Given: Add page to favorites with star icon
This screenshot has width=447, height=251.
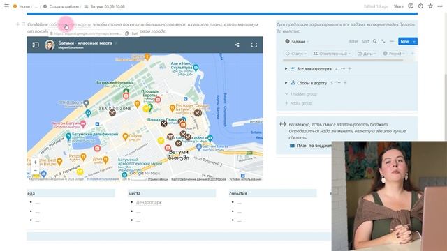Looking at the screenshot, I should (430, 6).
